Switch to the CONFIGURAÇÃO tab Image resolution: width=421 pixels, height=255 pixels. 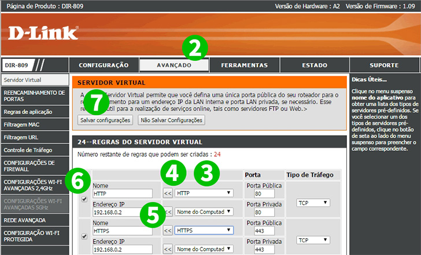(x=104, y=65)
